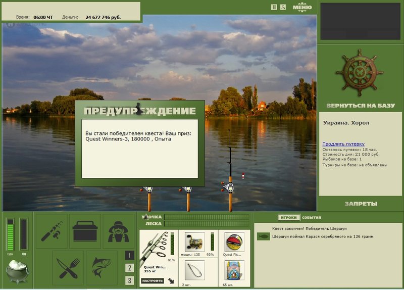Select the reel slot with power 135
This screenshot has height=290, width=404.
click(198, 244)
